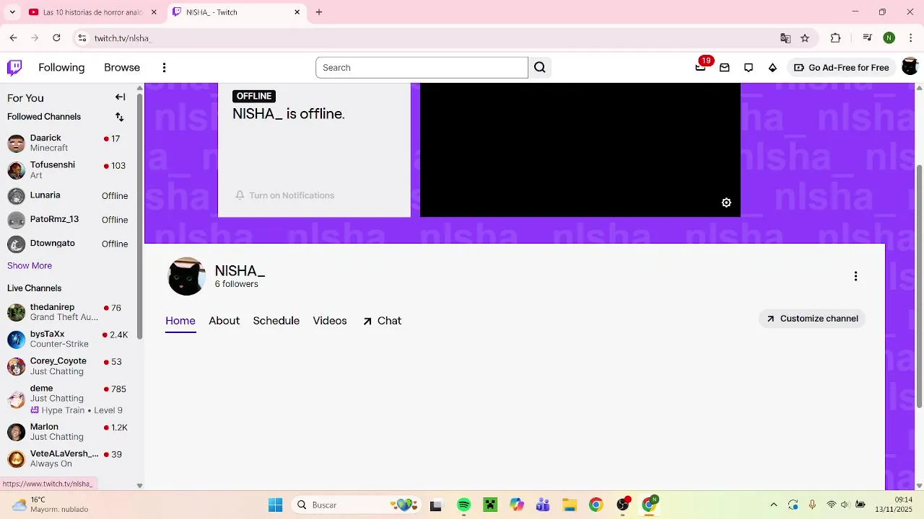Open notifications inbox with 19 badge
The height and width of the screenshot is (519, 924).
point(700,68)
